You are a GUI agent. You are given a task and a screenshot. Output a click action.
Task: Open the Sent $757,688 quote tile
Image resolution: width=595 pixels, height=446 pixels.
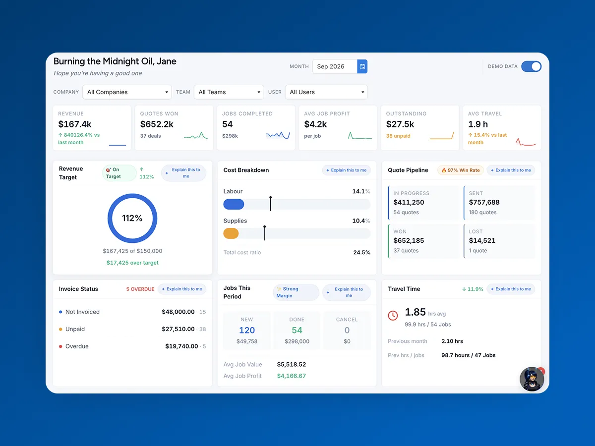[499, 203]
